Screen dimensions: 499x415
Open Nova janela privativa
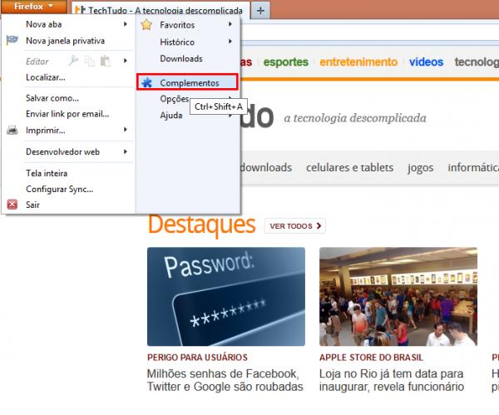(65, 41)
